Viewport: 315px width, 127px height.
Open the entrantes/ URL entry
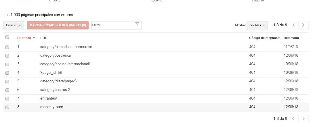coord(49,98)
